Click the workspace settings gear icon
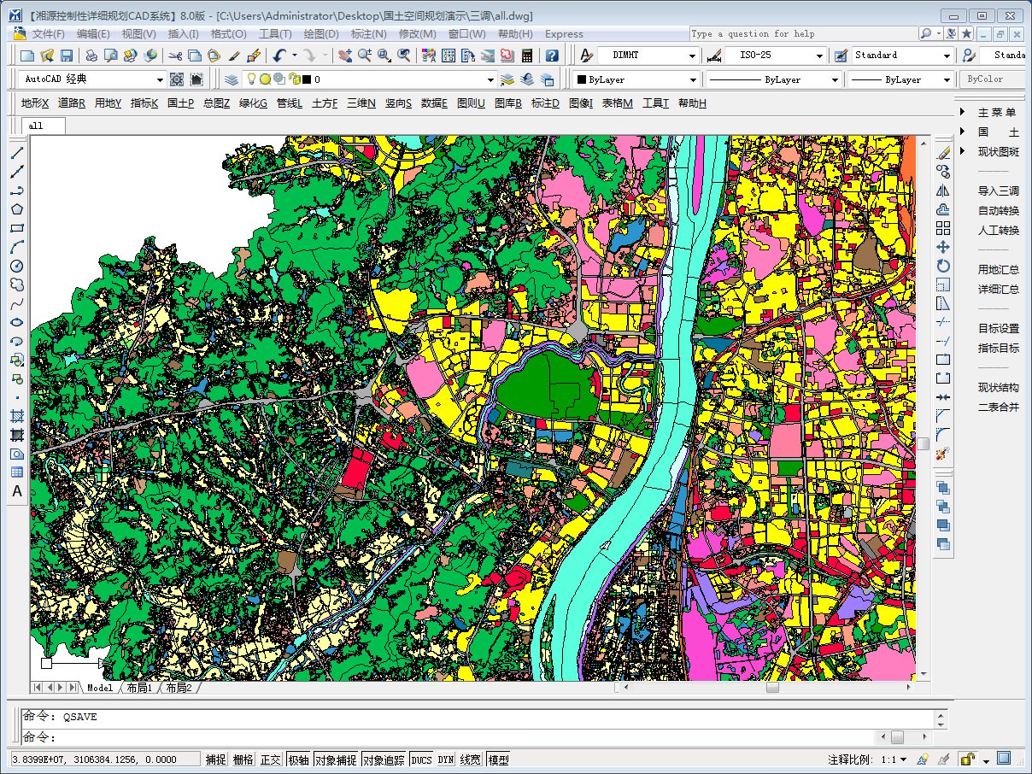The image size is (1032, 774). pos(177,79)
